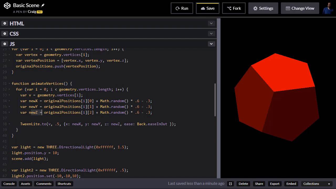Expand the HTML panel chevron

click(x=211, y=23)
